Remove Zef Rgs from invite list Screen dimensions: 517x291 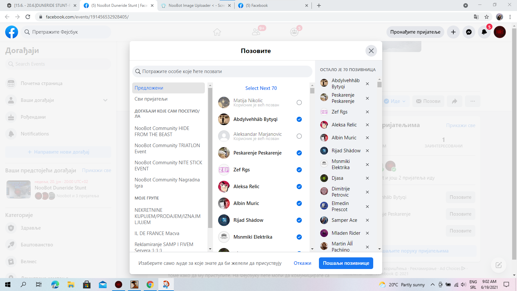[367, 112]
